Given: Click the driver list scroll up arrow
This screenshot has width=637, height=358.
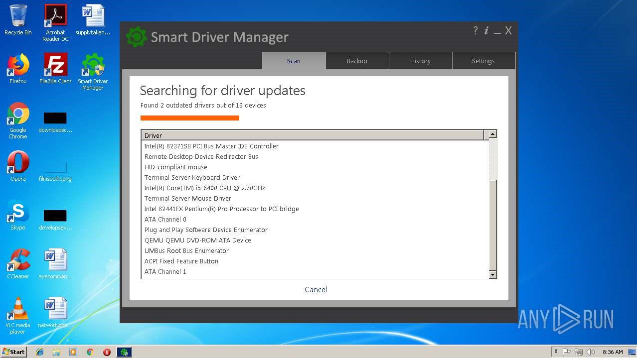Looking at the screenshot, I should pos(492,134).
